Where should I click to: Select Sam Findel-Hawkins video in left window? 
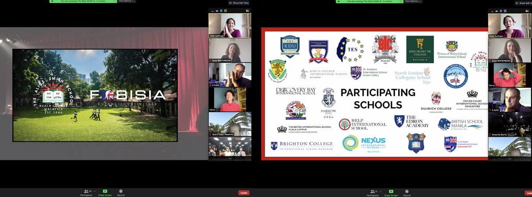coord(230,124)
